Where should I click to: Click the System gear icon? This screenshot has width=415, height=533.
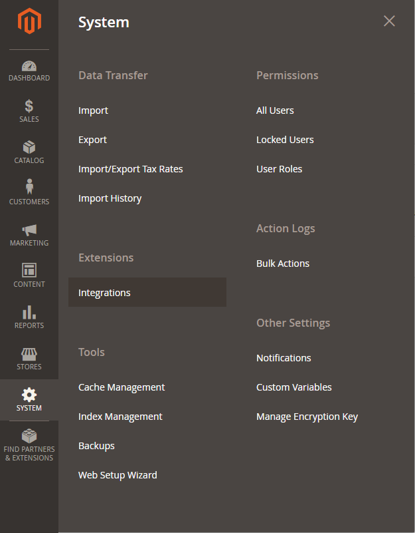[29, 395]
